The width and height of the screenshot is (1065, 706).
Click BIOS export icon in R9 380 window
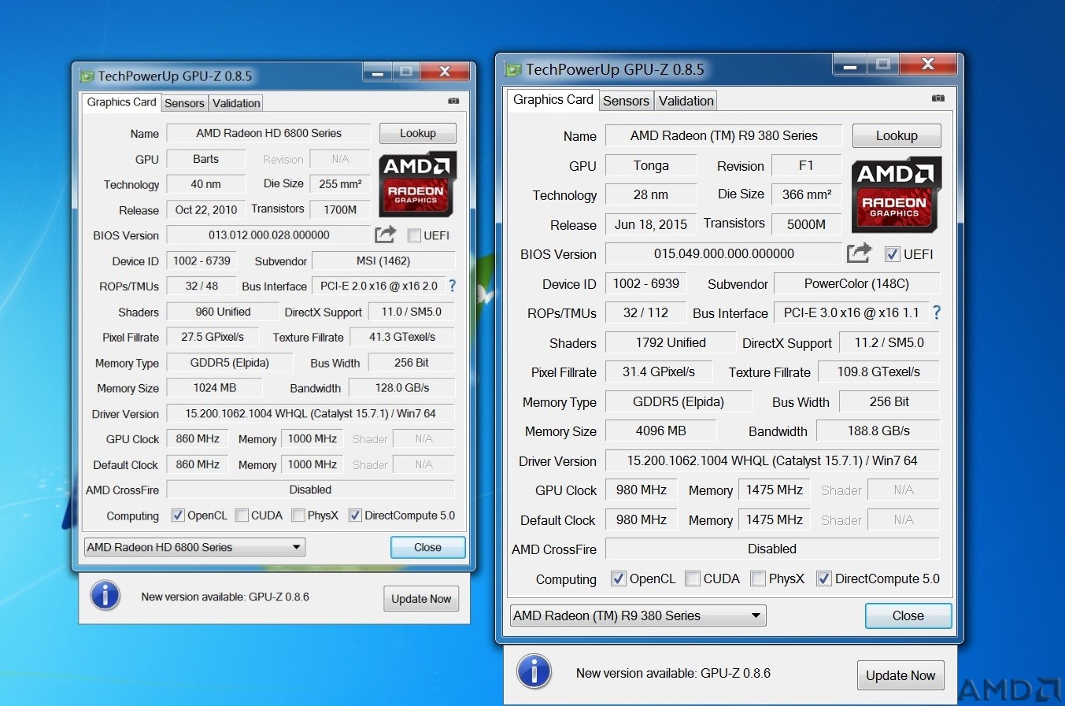(859, 253)
